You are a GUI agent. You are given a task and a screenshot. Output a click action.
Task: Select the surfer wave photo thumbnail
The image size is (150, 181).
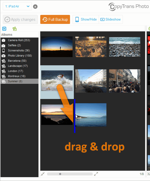tap(57, 81)
